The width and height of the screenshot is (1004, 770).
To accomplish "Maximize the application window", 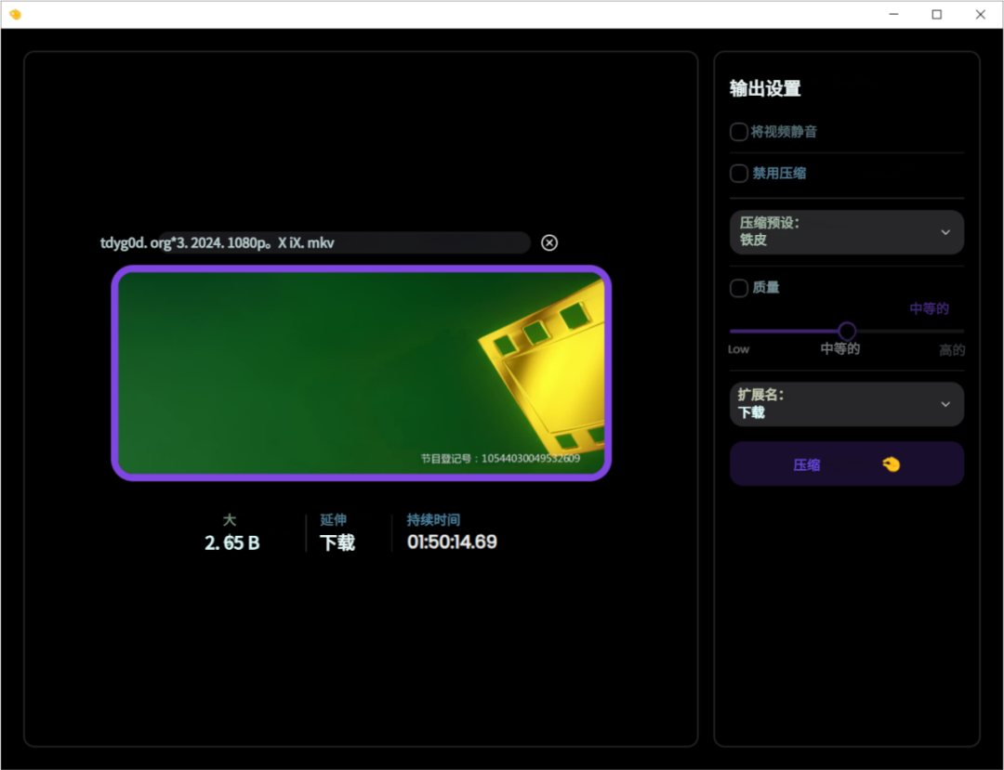I will [937, 14].
